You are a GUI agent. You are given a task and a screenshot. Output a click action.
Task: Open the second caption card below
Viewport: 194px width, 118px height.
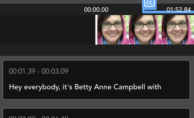coord(96,113)
